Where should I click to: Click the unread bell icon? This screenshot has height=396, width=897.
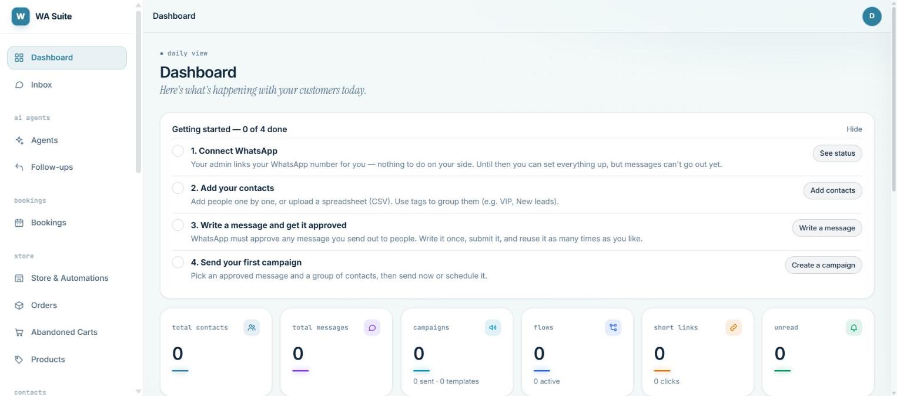click(x=854, y=328)
